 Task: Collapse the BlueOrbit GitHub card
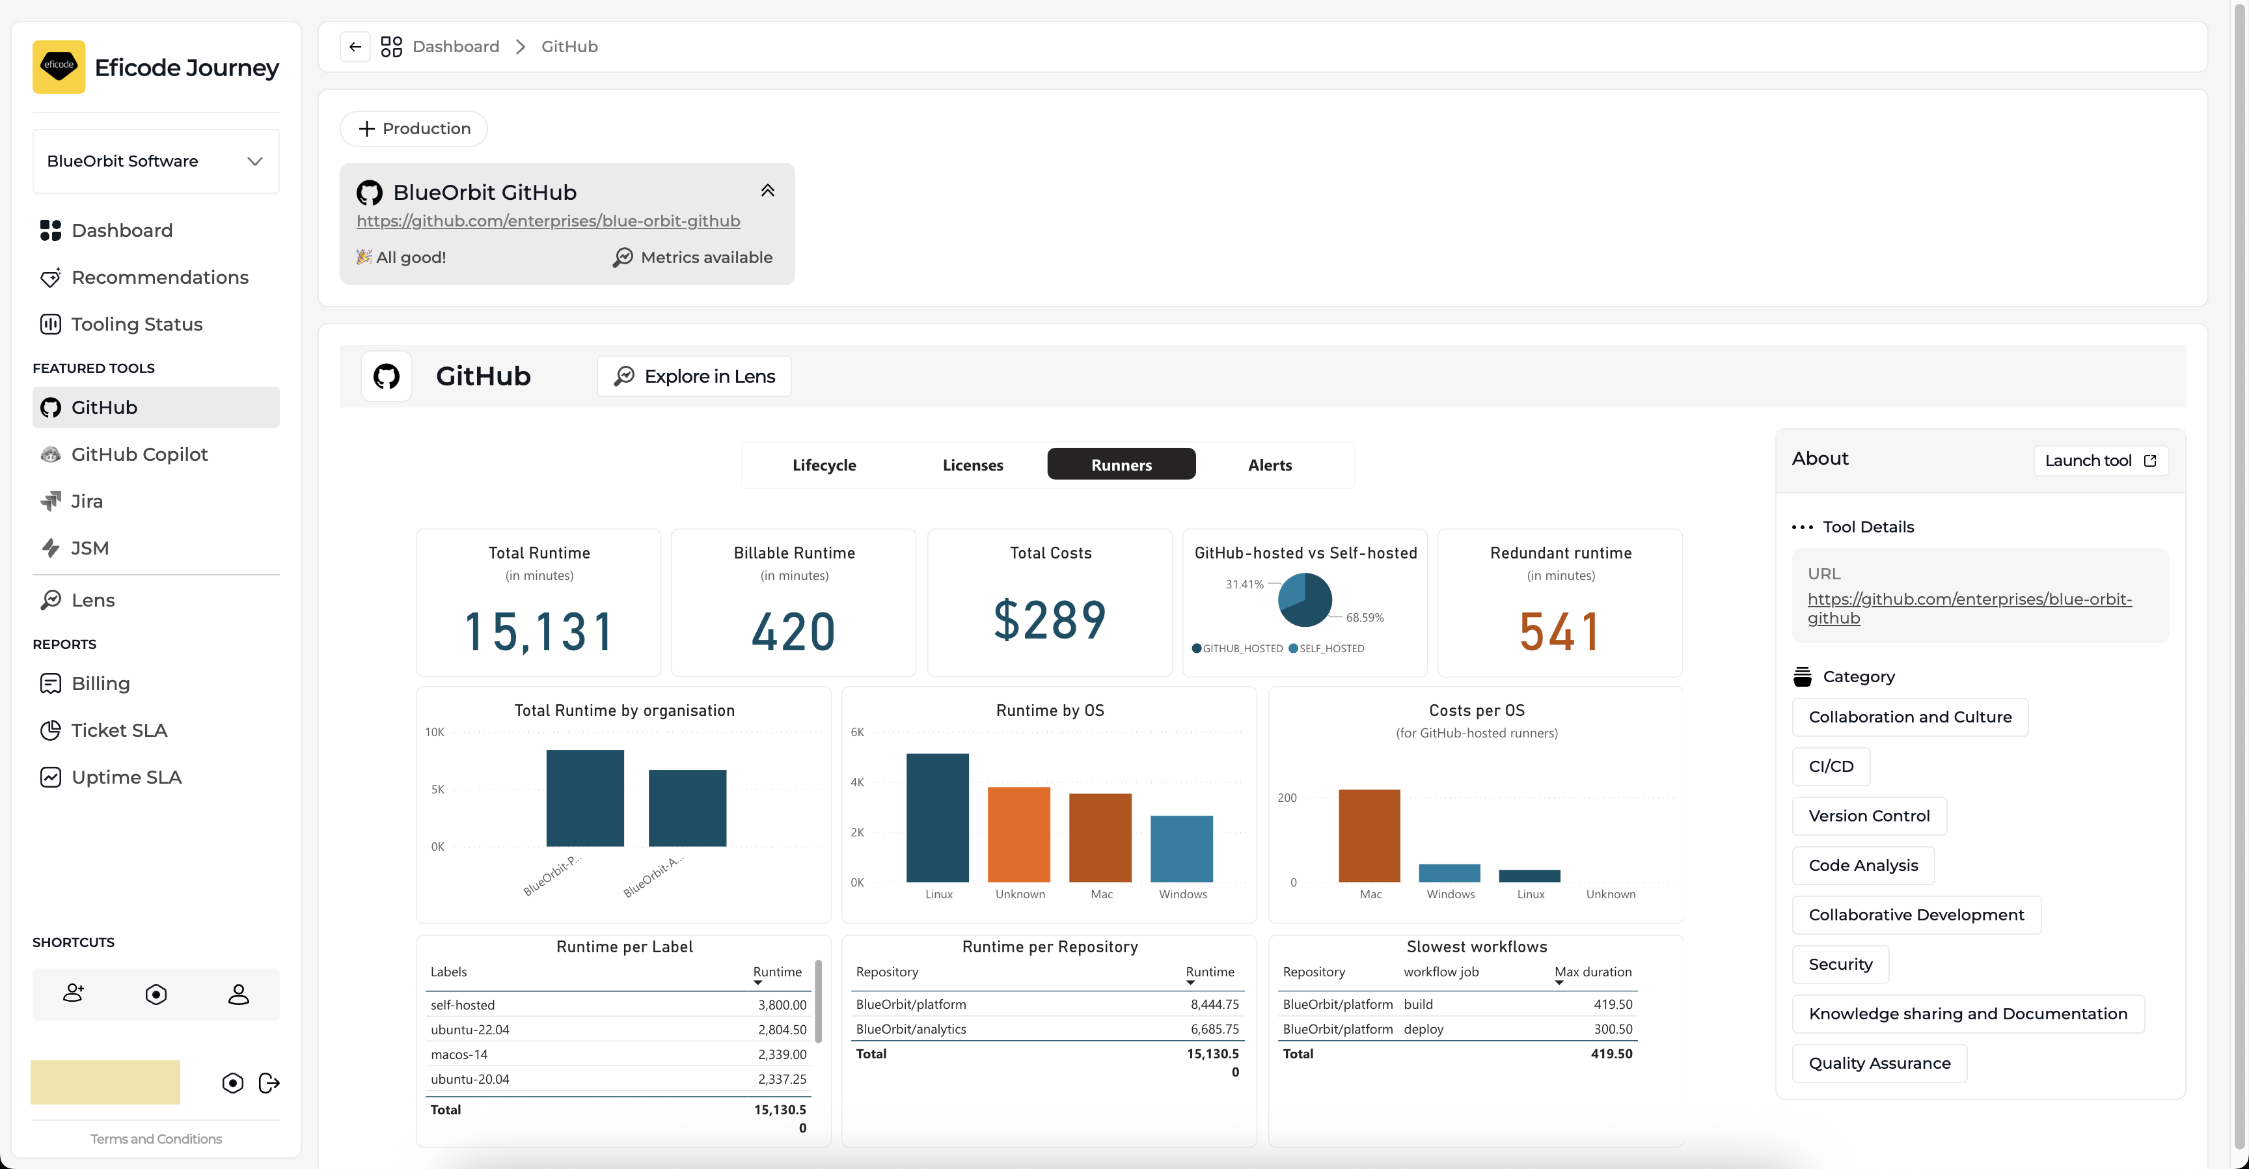click(x=767, y=191)
